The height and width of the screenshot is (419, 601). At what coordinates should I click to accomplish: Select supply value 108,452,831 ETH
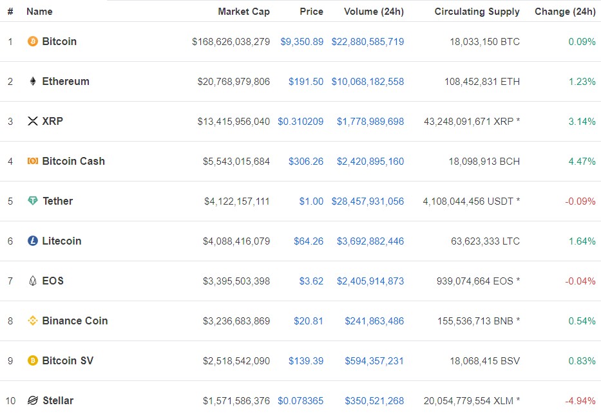482,82
